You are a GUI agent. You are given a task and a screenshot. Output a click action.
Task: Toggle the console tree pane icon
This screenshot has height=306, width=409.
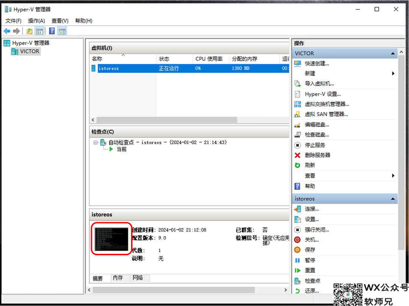(x=39, y=31)
